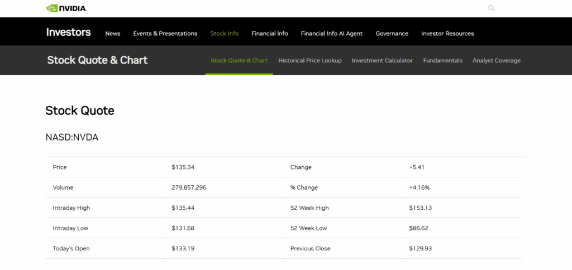The height and width of the screenshot is (270, 572).
Task: Open the Analyst Coverage tab
Action: tap(497, 60)
